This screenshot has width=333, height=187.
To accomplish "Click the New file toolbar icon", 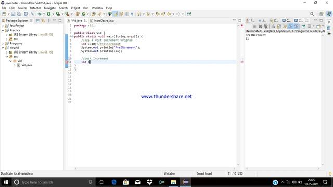I will pyautogui.click(x=4, y=14).
